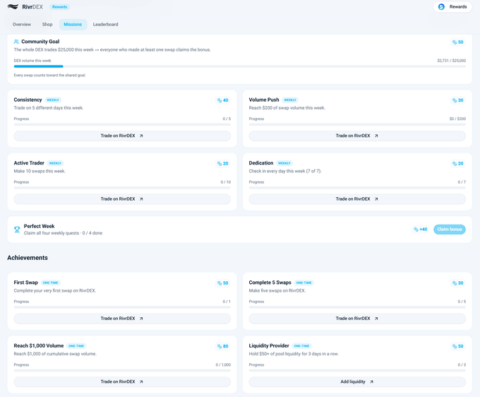Click coin icon on Active Trader 20 reward
The height and width of the screenshot is (397, 480).
(x=220, y=164)
